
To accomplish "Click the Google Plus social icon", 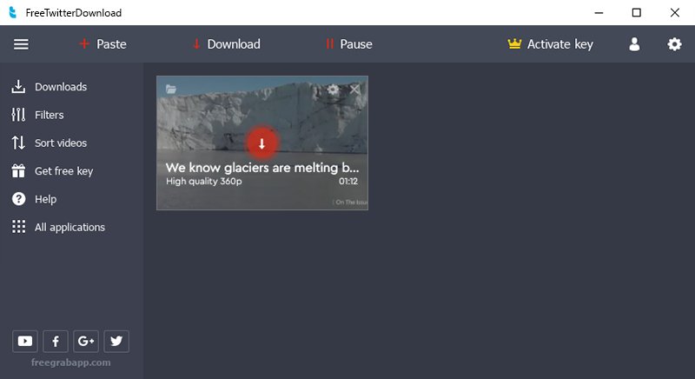I will [x=86, y=341].
